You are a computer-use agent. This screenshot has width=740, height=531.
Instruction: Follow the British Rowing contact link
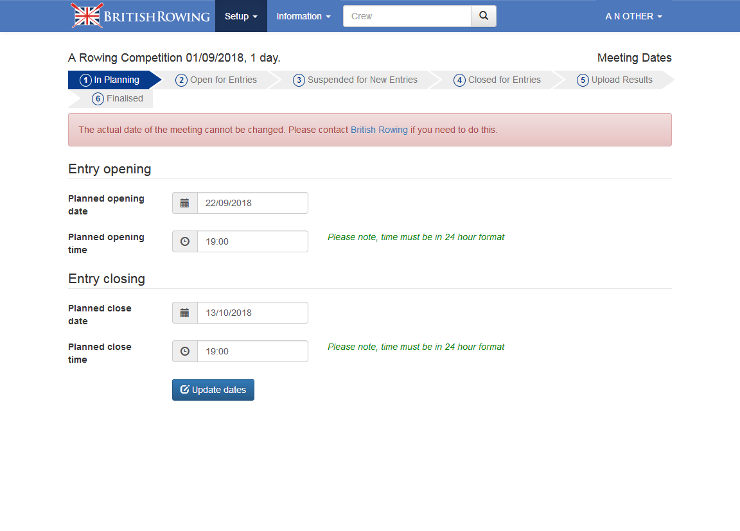(379, 130)
